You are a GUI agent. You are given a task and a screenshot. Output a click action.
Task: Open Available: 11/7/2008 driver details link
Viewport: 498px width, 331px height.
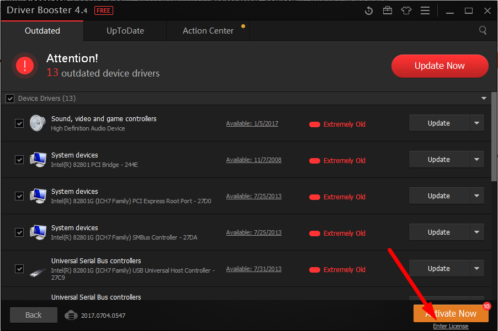pos(254,160)
